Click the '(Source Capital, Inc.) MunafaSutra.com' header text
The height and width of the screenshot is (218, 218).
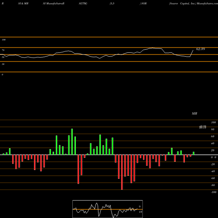194,3
